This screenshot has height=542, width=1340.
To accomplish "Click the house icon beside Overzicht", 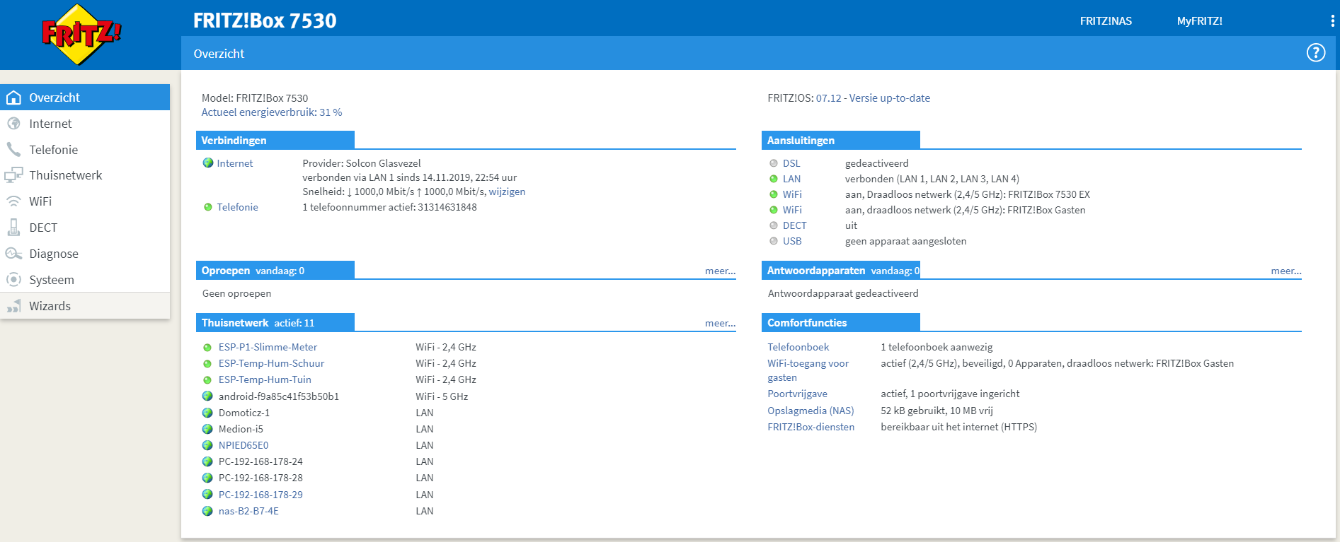I will pos(13,98).
